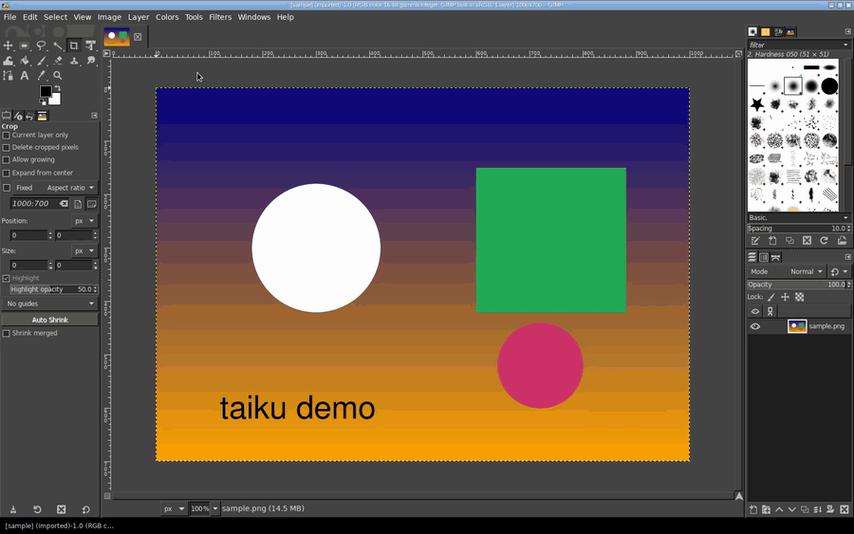
Task: Open the Select menu
Action: click(56, 17)
